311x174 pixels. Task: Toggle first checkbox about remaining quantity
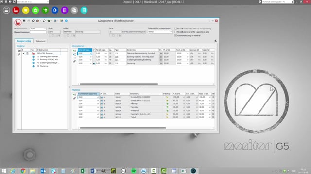(175, 29)
